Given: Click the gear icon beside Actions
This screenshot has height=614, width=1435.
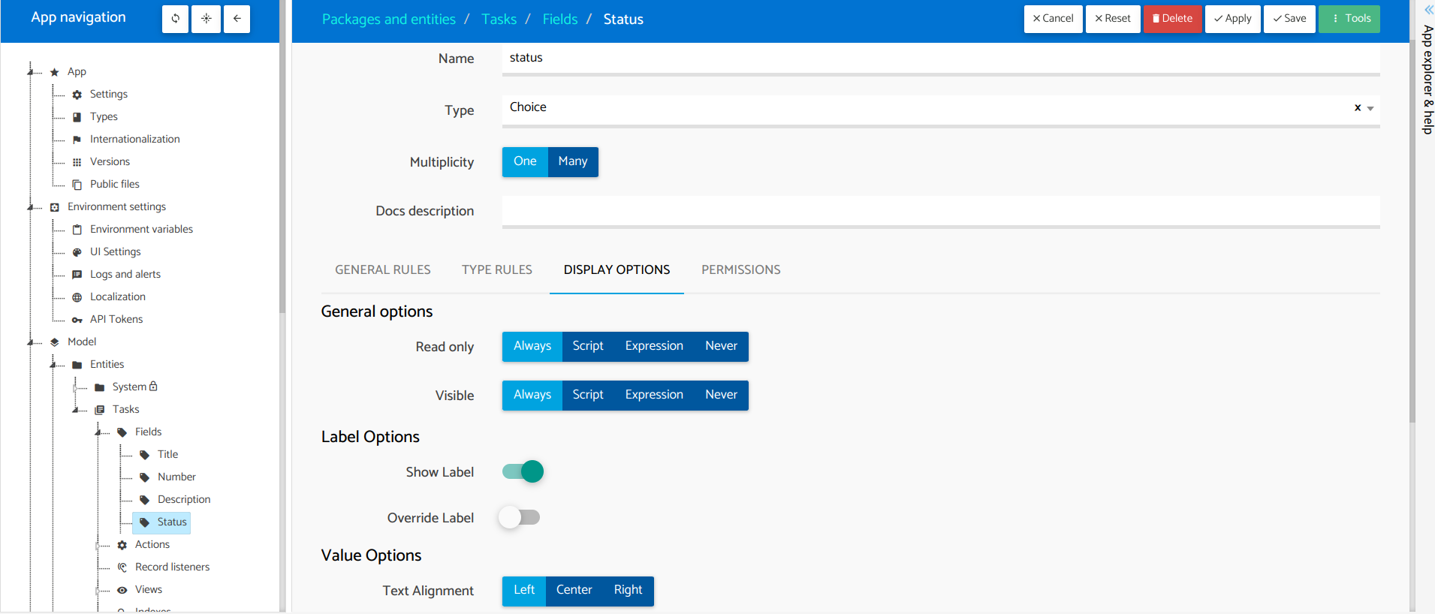Looking at the screenshot, I should (x=122, y=545).
